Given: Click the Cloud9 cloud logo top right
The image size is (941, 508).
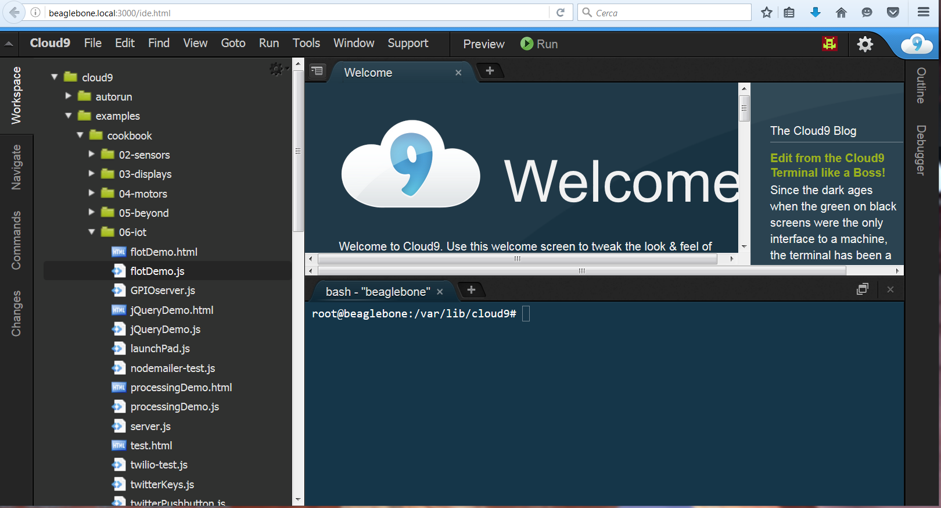Looking at the screenshot, I should coord(916,44).
